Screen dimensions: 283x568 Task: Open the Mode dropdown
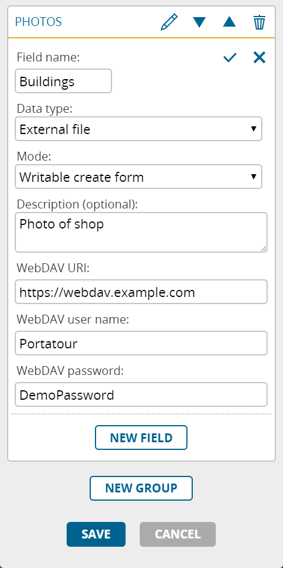138,177
